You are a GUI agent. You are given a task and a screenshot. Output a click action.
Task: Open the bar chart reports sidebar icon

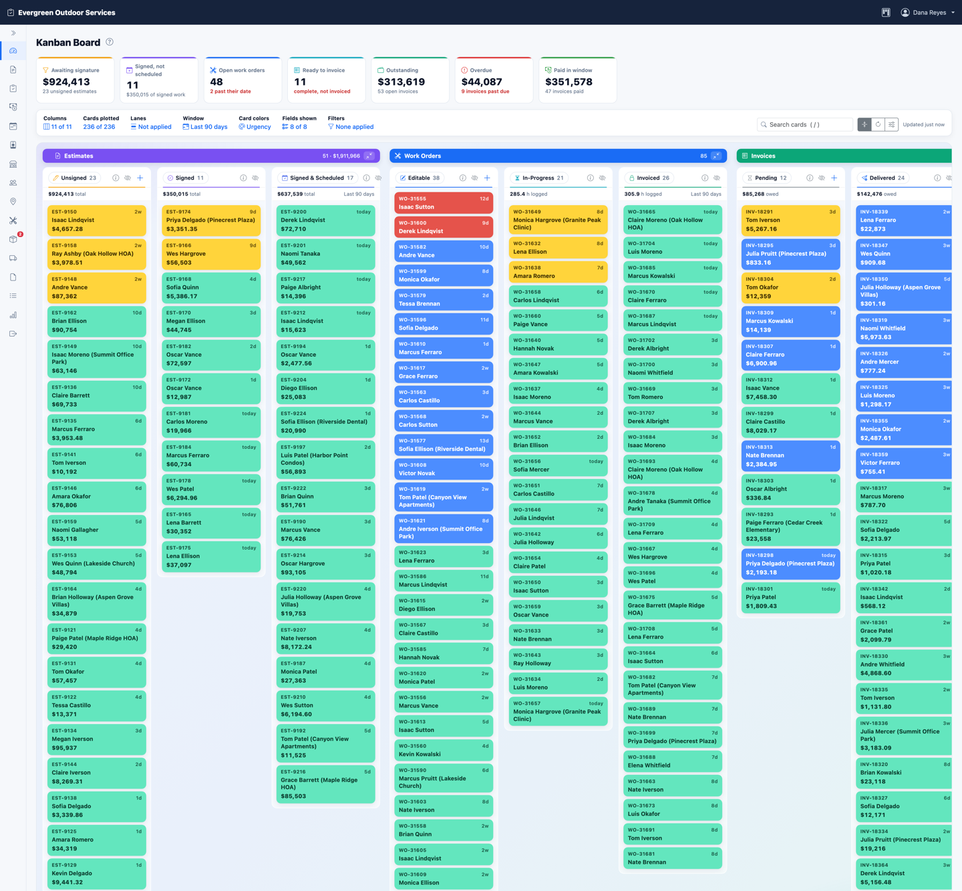(13, 315)
